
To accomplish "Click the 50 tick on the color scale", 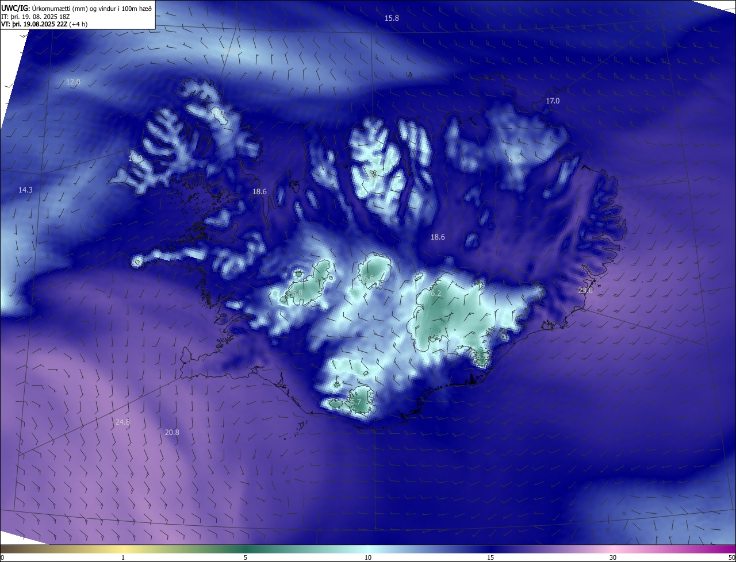I will coord(731,557).
